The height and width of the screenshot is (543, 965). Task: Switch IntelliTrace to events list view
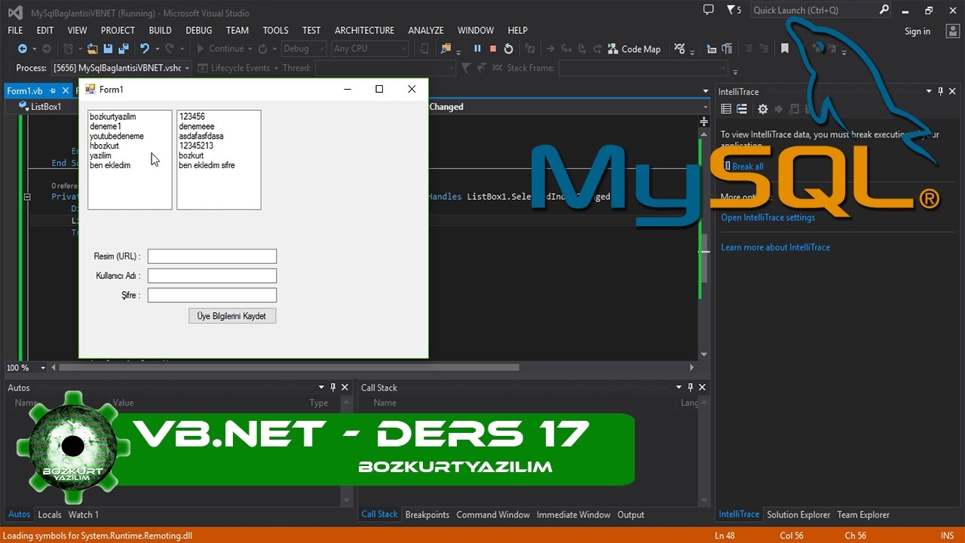pyautogui.click(x=726, y=109)
